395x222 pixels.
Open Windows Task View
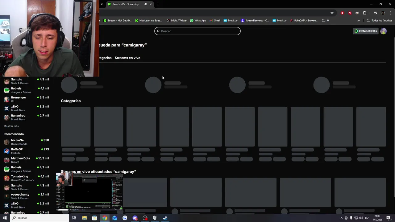(x=74, y=218)
